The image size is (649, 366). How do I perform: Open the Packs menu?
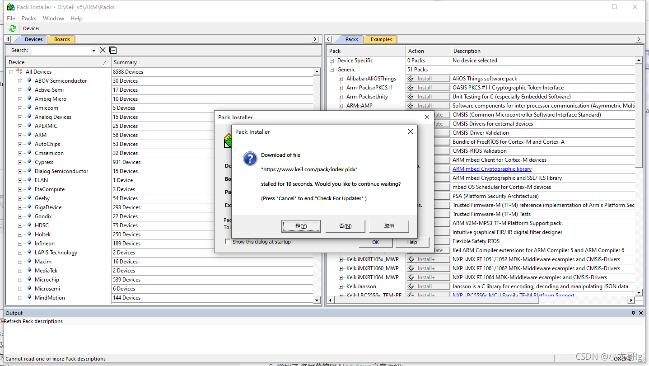tap(29, 18)
